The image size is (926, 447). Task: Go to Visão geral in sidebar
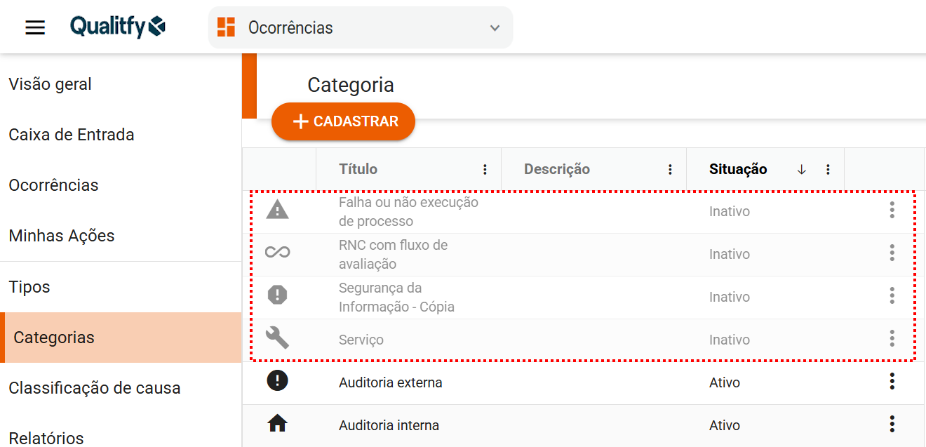pos(51,84)
